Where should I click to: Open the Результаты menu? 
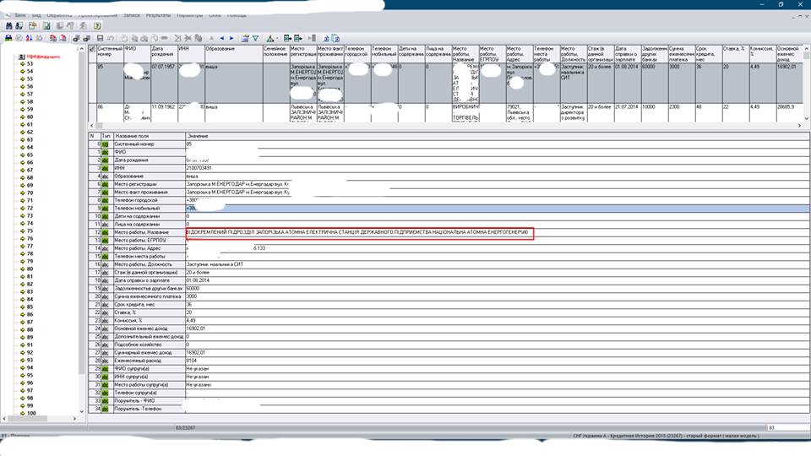click(x=156, y=16)
